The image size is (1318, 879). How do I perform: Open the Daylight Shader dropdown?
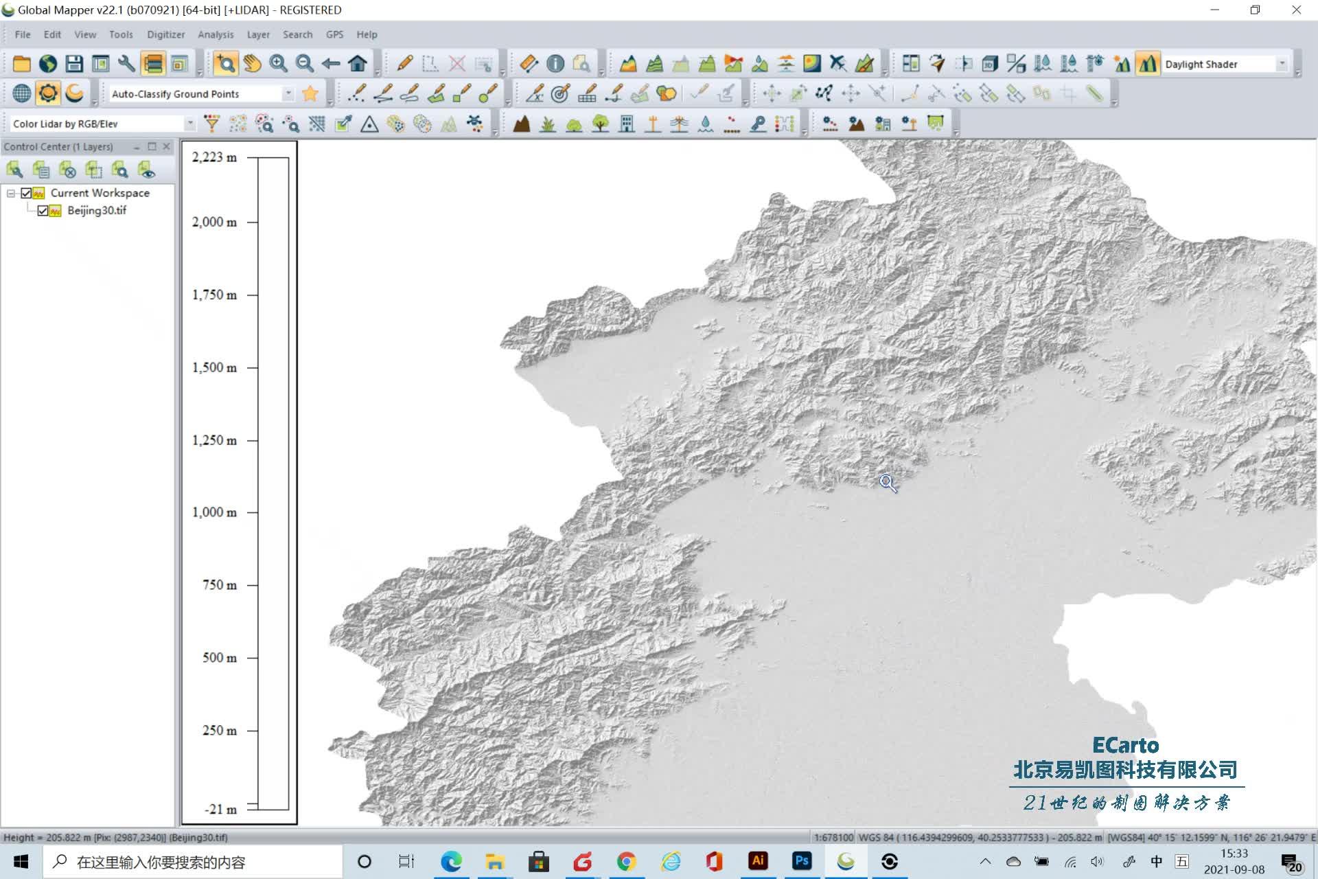pyautogui.click(x=1282, y=64)
